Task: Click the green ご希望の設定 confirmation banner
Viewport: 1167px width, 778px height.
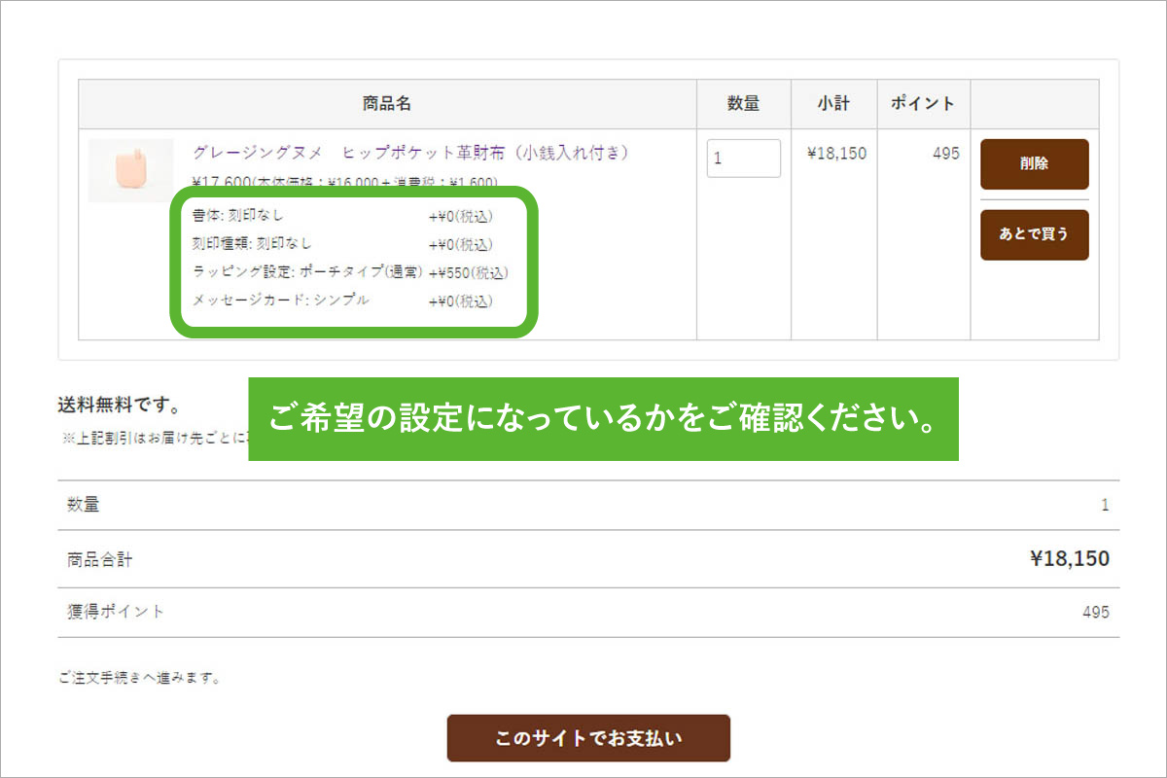Action: point(603,419)
